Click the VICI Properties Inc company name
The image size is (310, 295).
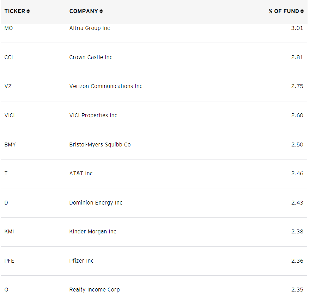coord(93,115)
